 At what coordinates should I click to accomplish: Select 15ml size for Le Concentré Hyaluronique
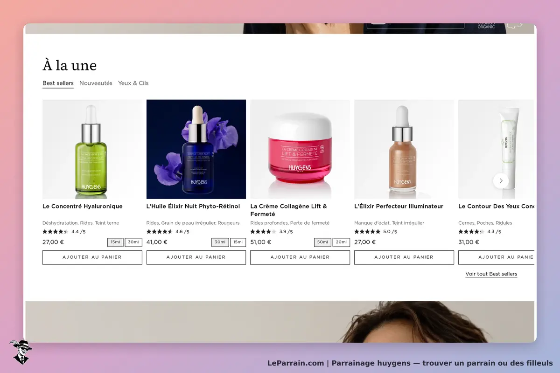pyautogui.click(x=115, y=242)
